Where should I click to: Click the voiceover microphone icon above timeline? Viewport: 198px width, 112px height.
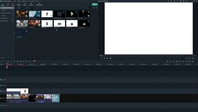[x=174, y=61]
